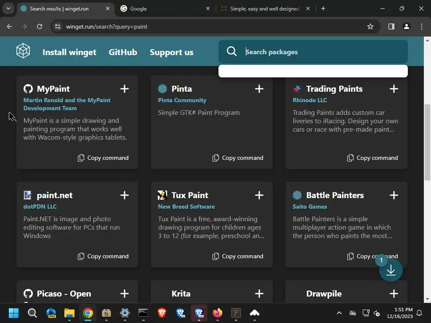Click the page vertical scrollbar thumb
431x323 pixels.
(427, 142)
